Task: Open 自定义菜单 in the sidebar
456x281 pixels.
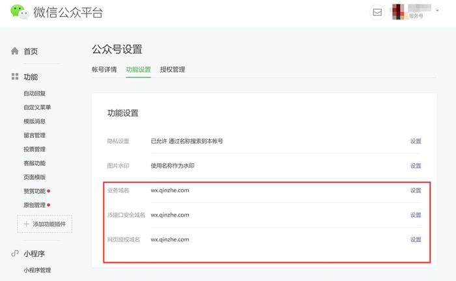Action: pyautogui.click(x=37, y=107)
